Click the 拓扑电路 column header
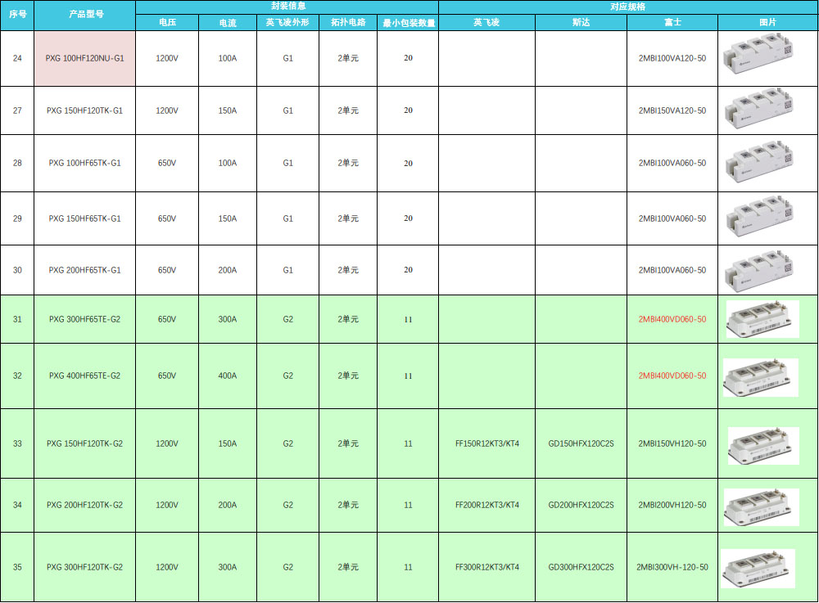 click(x=348, y=23)
